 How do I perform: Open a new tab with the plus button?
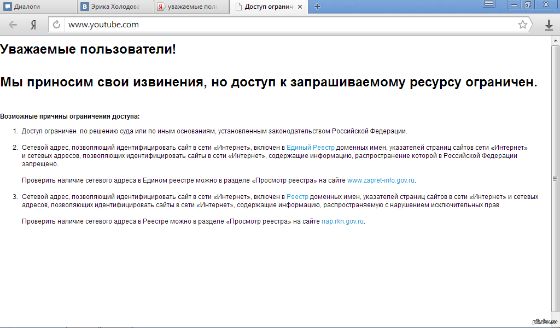(317, 7)
